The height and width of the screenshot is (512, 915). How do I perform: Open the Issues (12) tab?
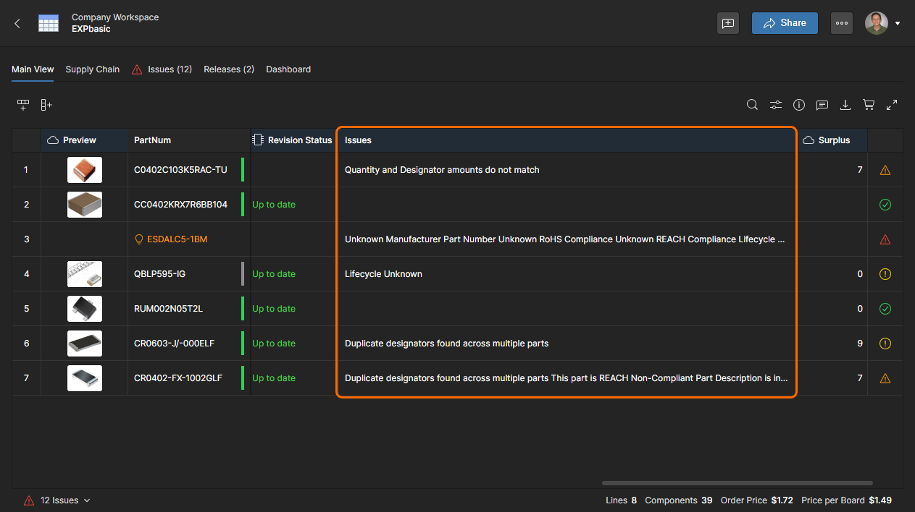click(162, 69)
